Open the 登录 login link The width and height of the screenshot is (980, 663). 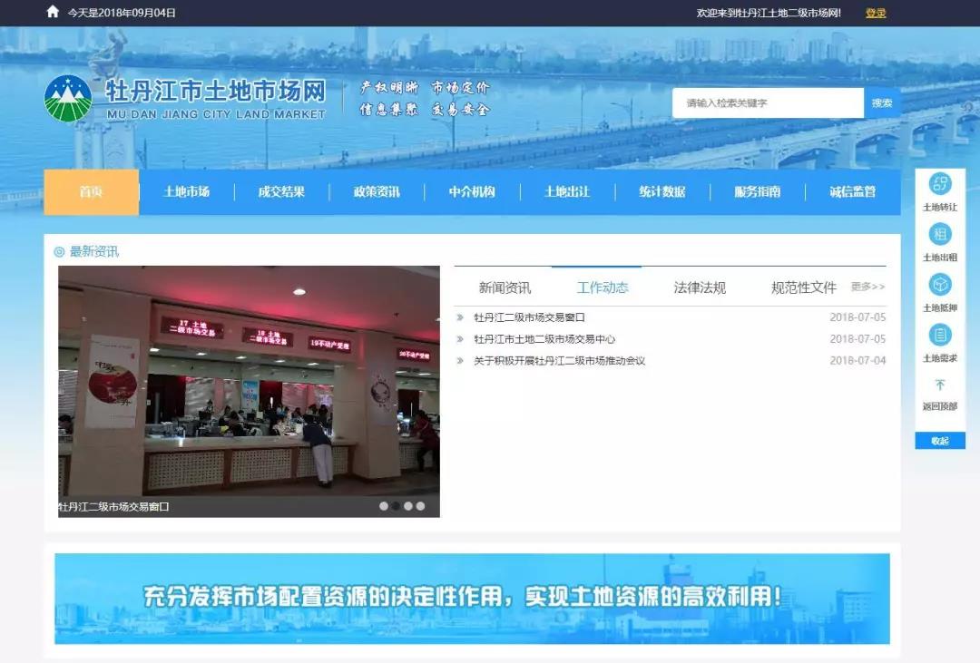point(876,13)
